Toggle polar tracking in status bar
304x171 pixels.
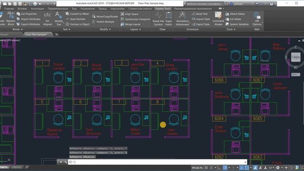pyautogui.click(x=225, y=168)
